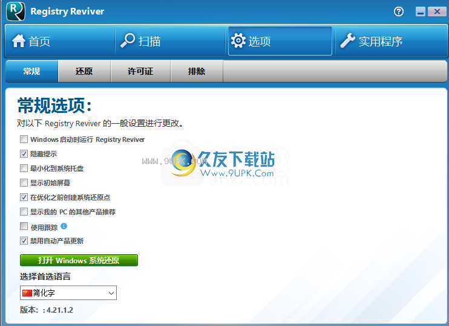The width and height of the screenshot is (449, 326).
Task: Click the Registry Reviver logo icon
Action: [x=16, y=11]
